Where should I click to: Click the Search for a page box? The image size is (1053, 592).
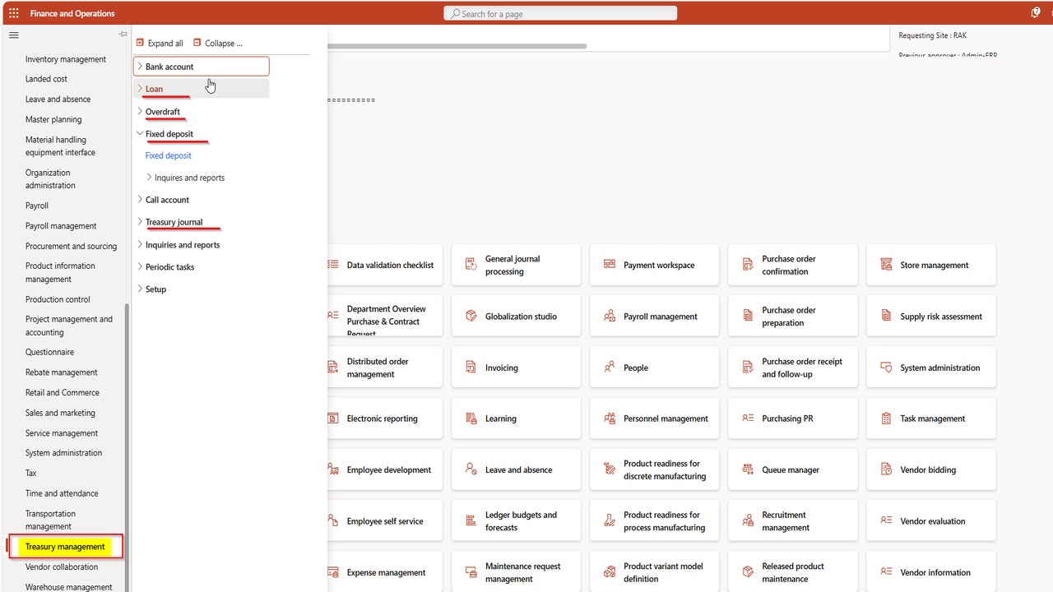click(560, 13)
